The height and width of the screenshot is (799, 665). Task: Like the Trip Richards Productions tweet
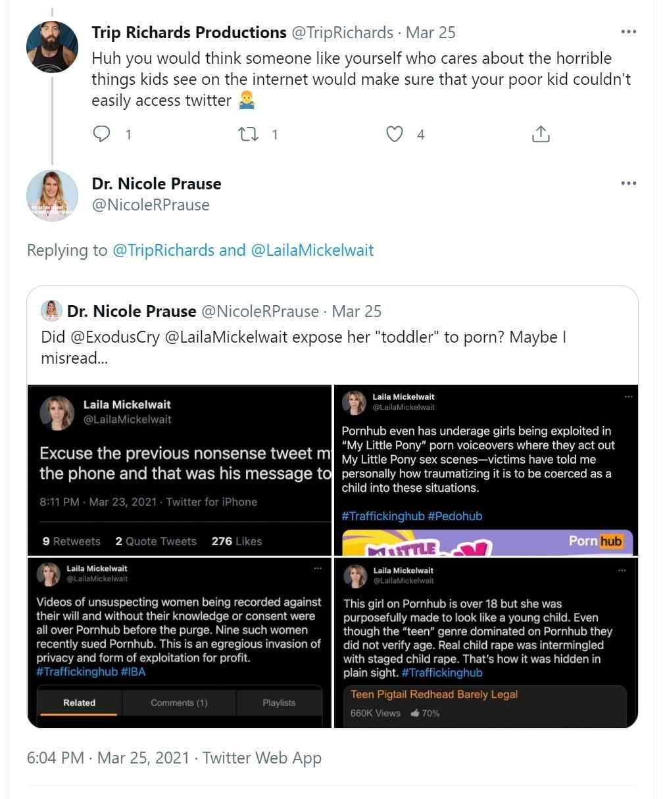[394, 134]
